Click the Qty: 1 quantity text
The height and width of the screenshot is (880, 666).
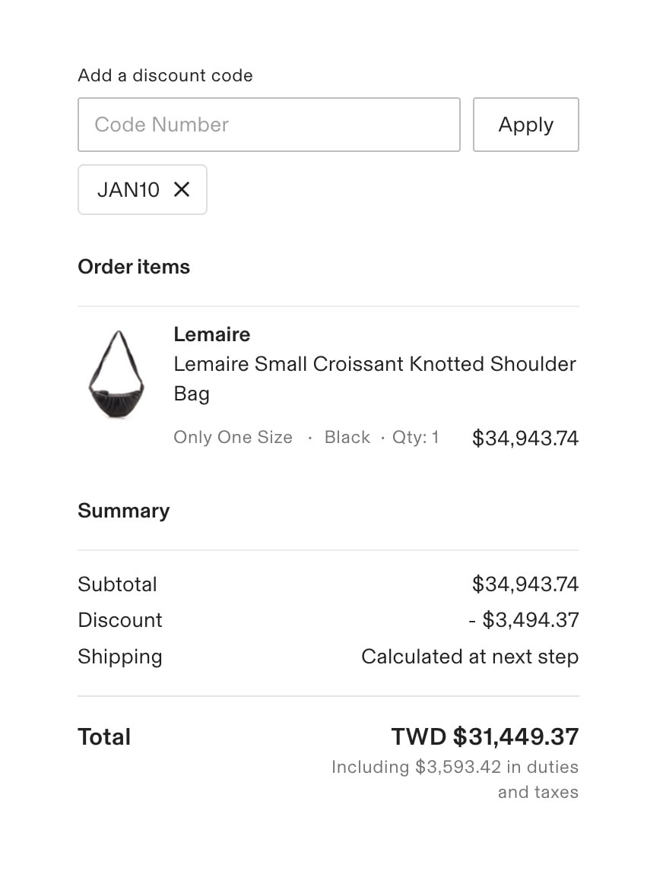tap(415, 438)
